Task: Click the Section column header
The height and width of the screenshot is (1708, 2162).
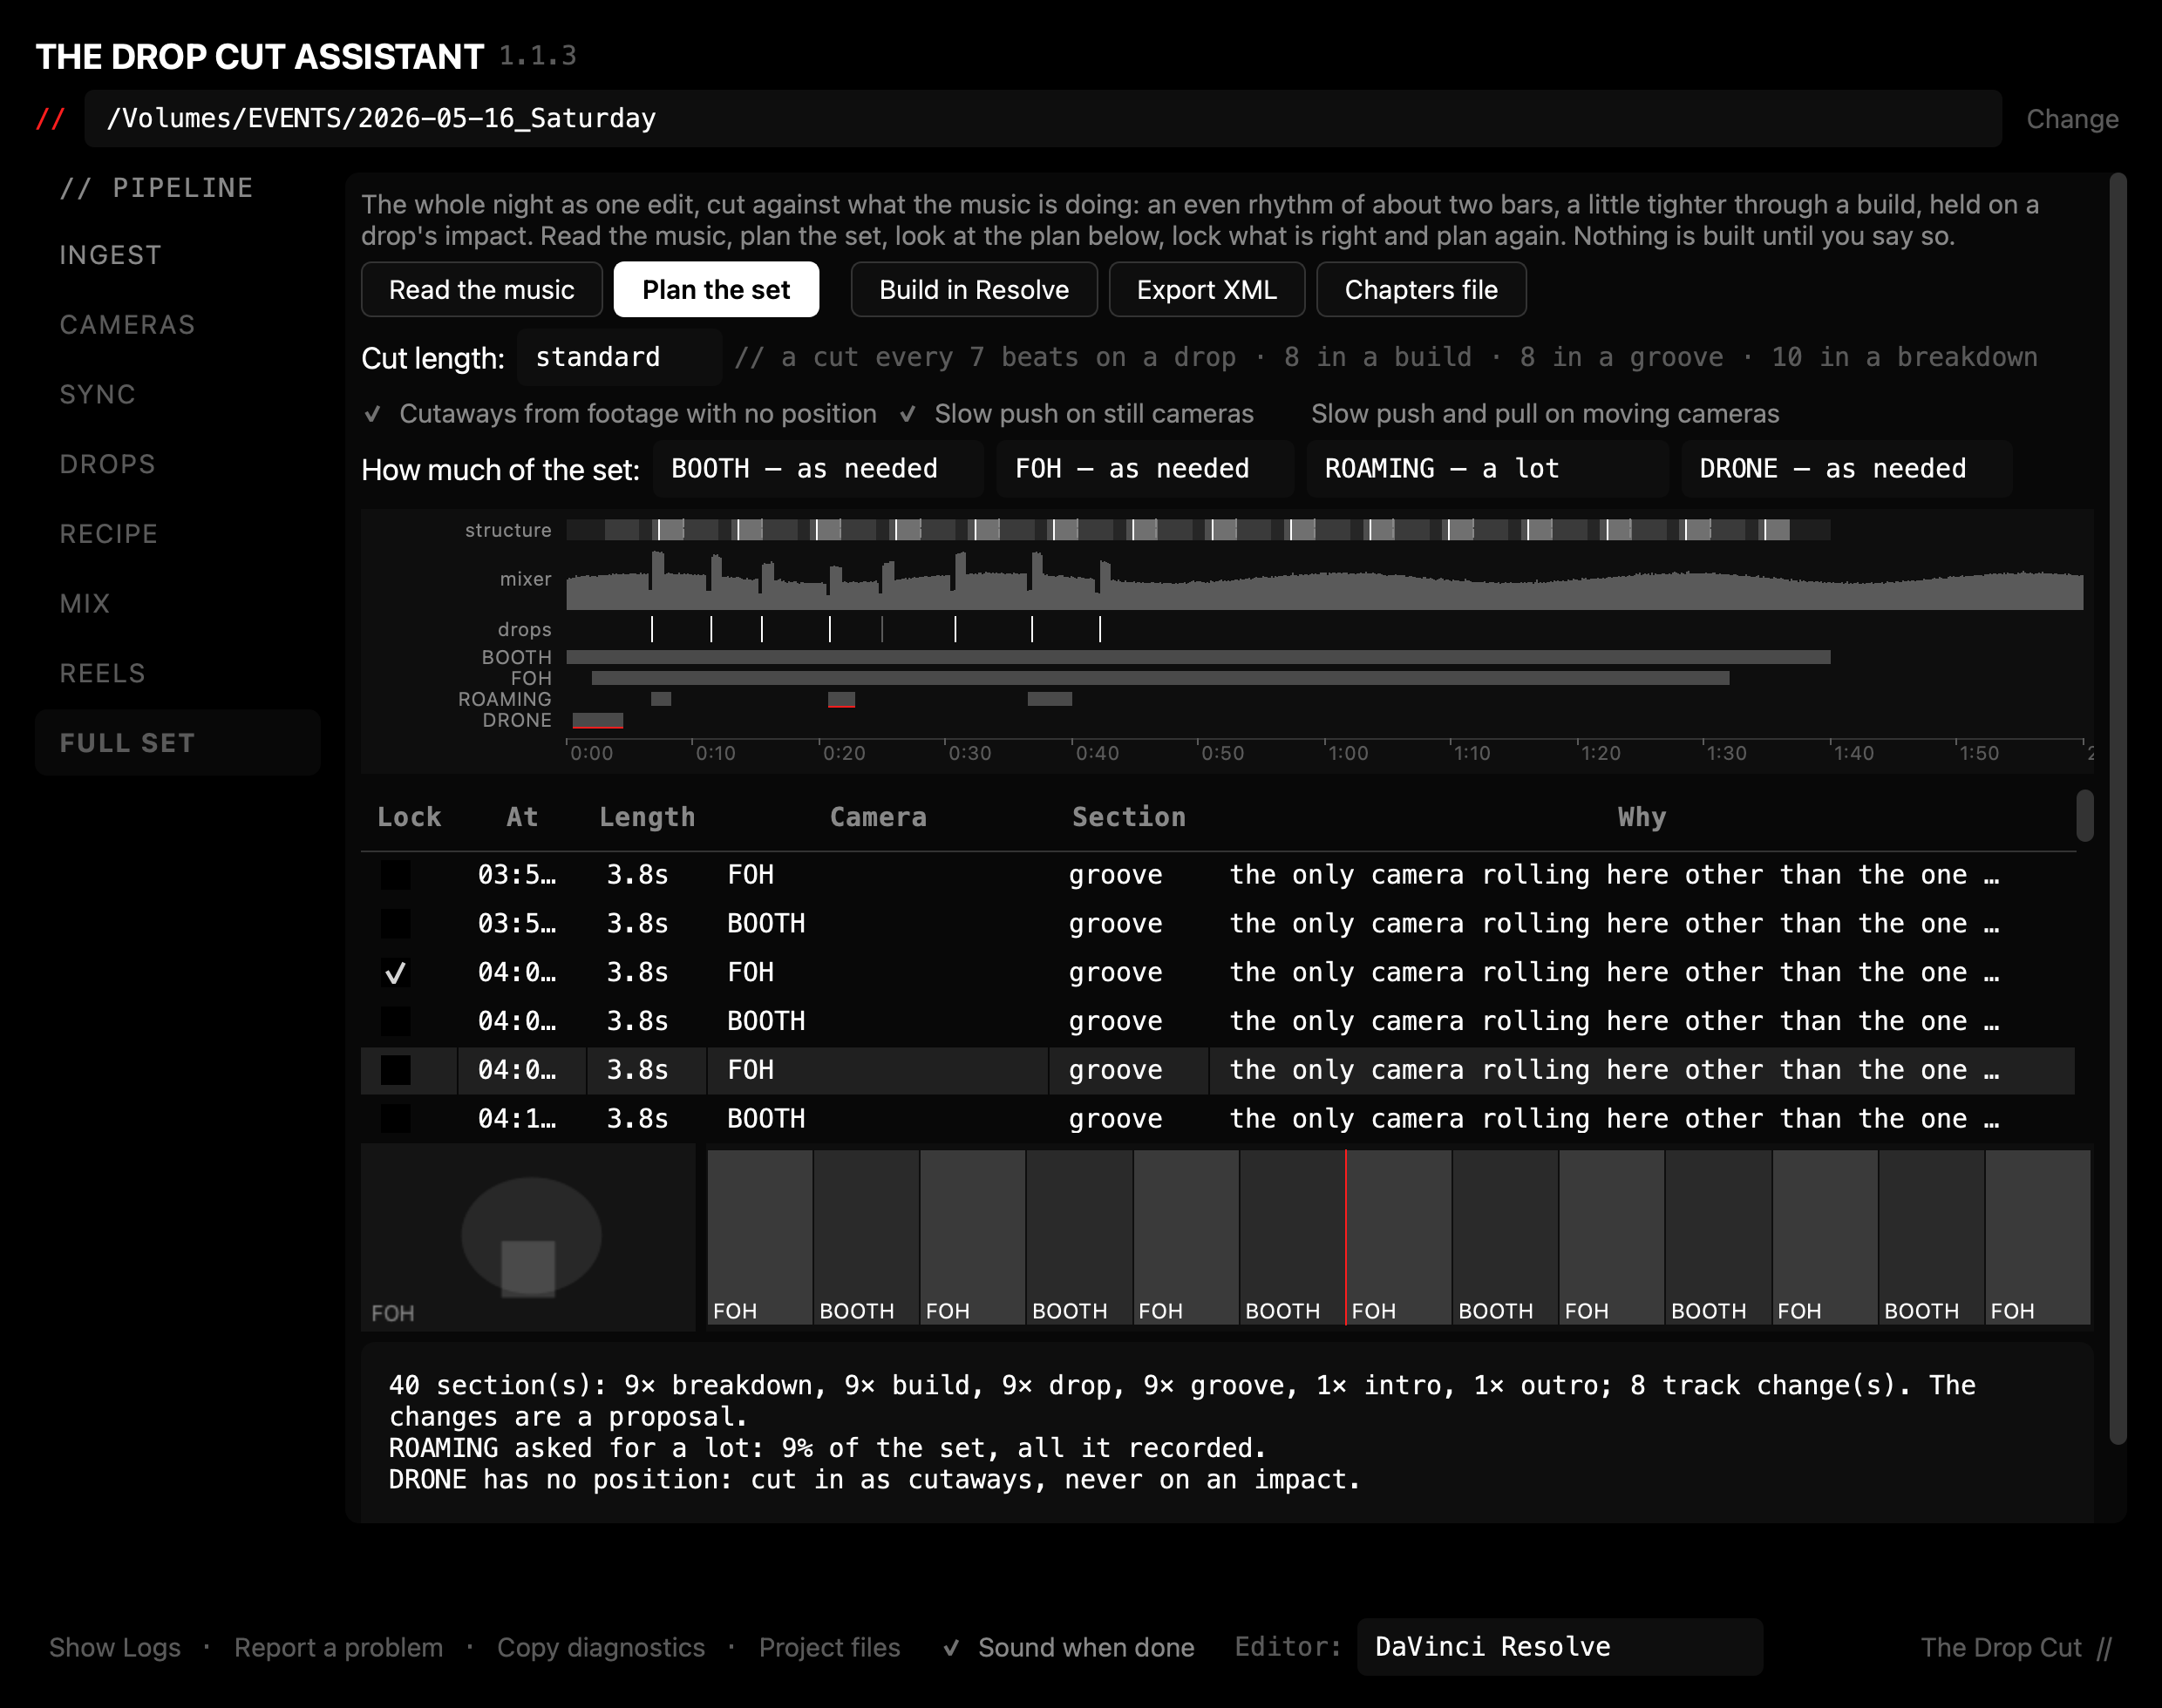Action: click(x=1129, y=817)
